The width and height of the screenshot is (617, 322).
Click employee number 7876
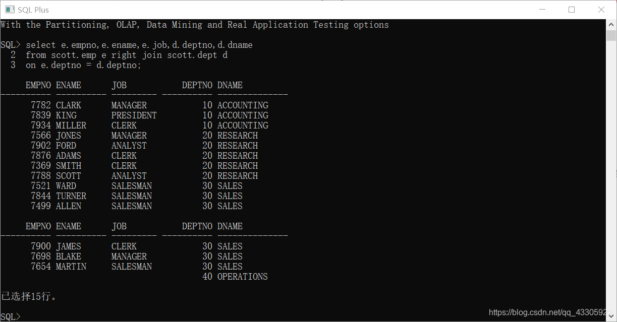(x=41, y=156)
